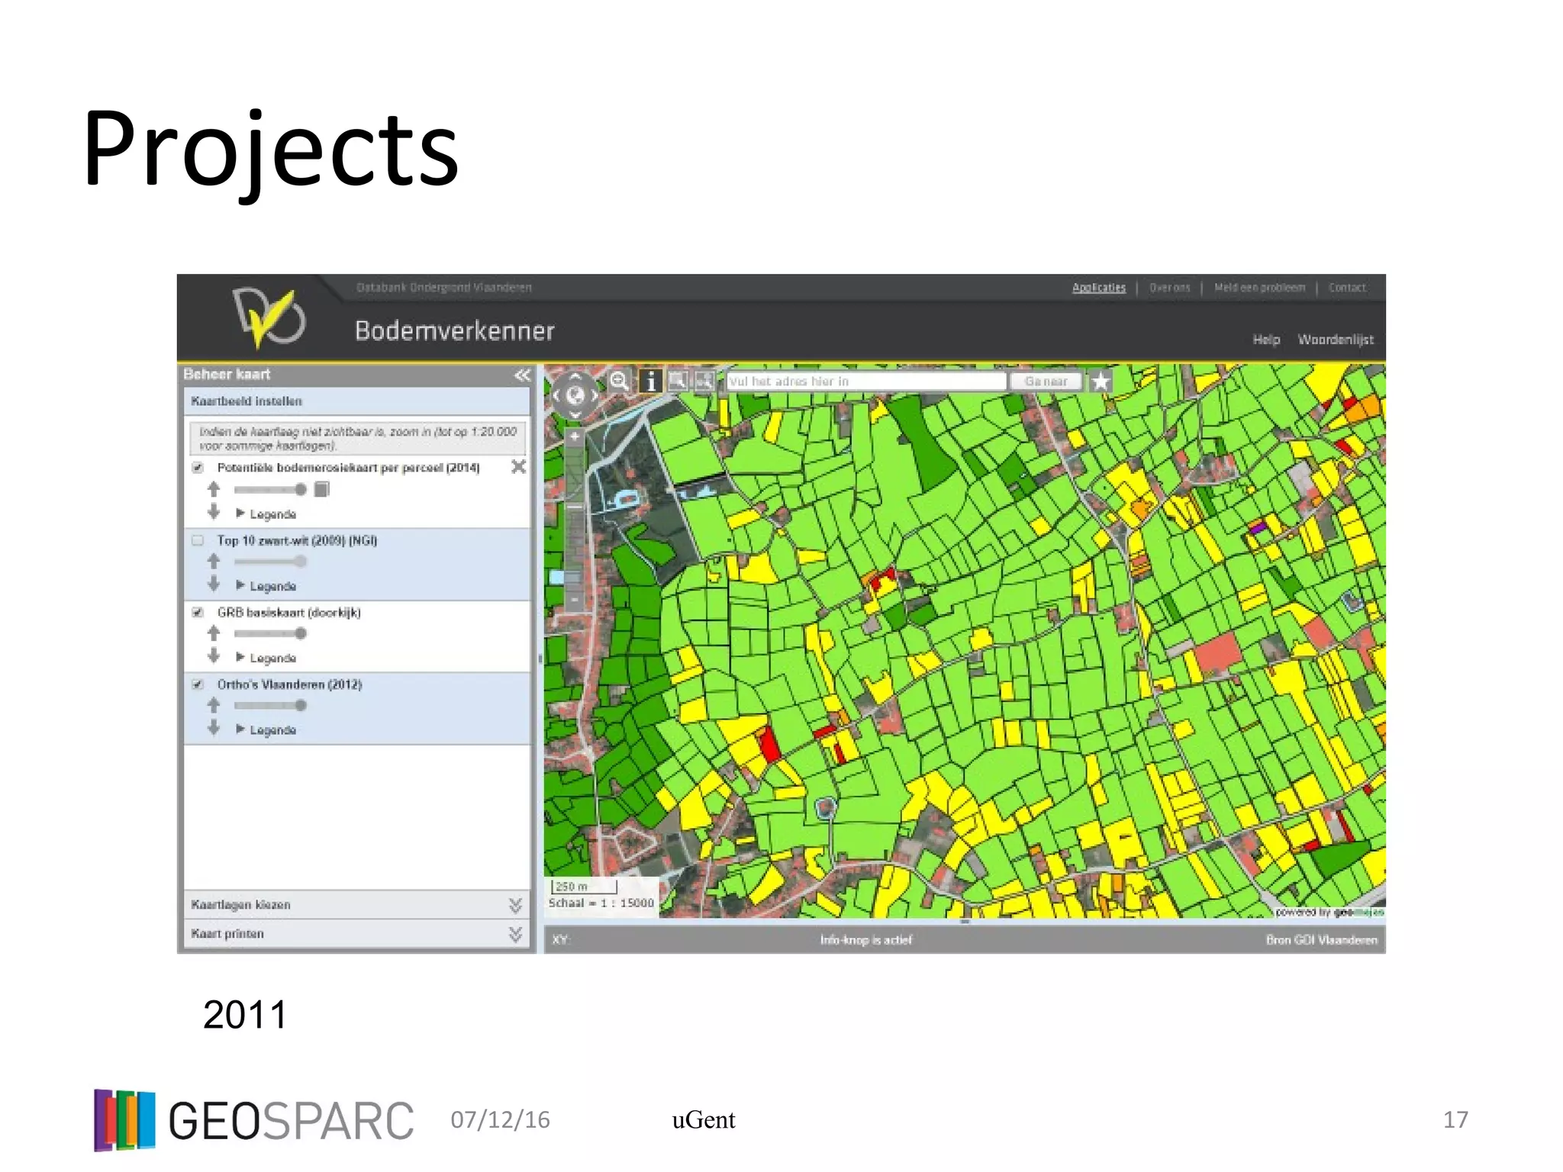Adjust Ortho's Vlaanderen opacity slider
Image resolution: width=1563 pixels, height=1172 pixels.
pyautogui.click(x=301, y=705)
